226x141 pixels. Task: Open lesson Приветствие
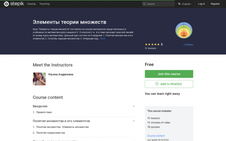pyautogui.click(x=44, y=112)
